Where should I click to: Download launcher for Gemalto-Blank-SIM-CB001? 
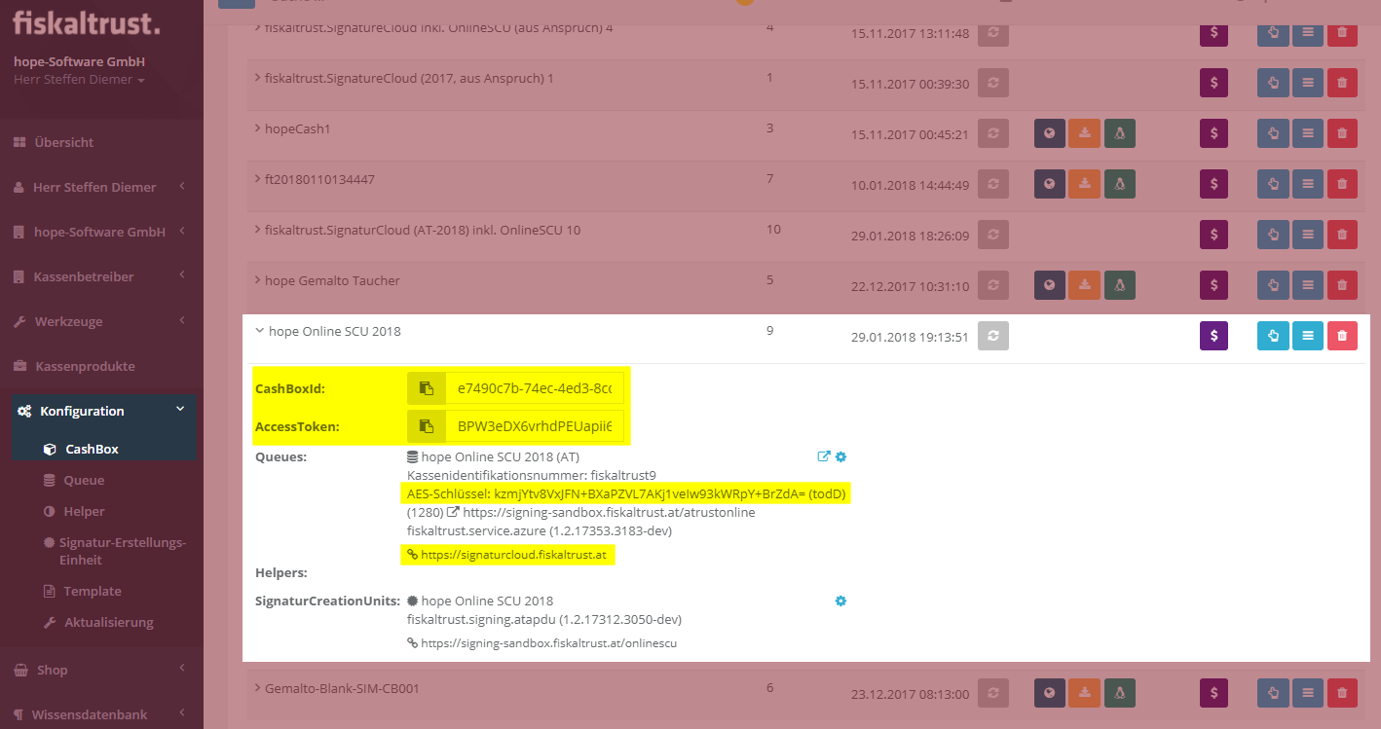pyautogui.click(x=1084, y=693)
